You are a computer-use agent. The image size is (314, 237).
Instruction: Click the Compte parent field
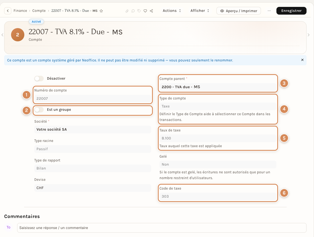coord(218,87)
